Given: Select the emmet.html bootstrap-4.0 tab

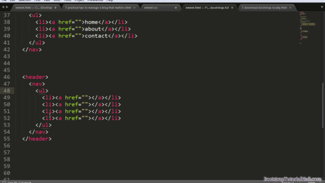Looking at the screenshot, I should pyautogui.click(x=207, y=8).
